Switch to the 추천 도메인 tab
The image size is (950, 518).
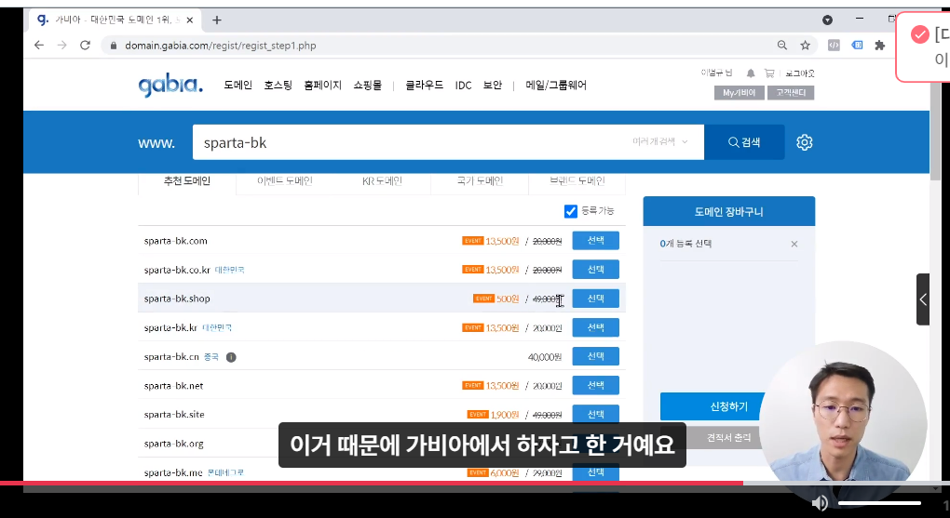(187, 181)
